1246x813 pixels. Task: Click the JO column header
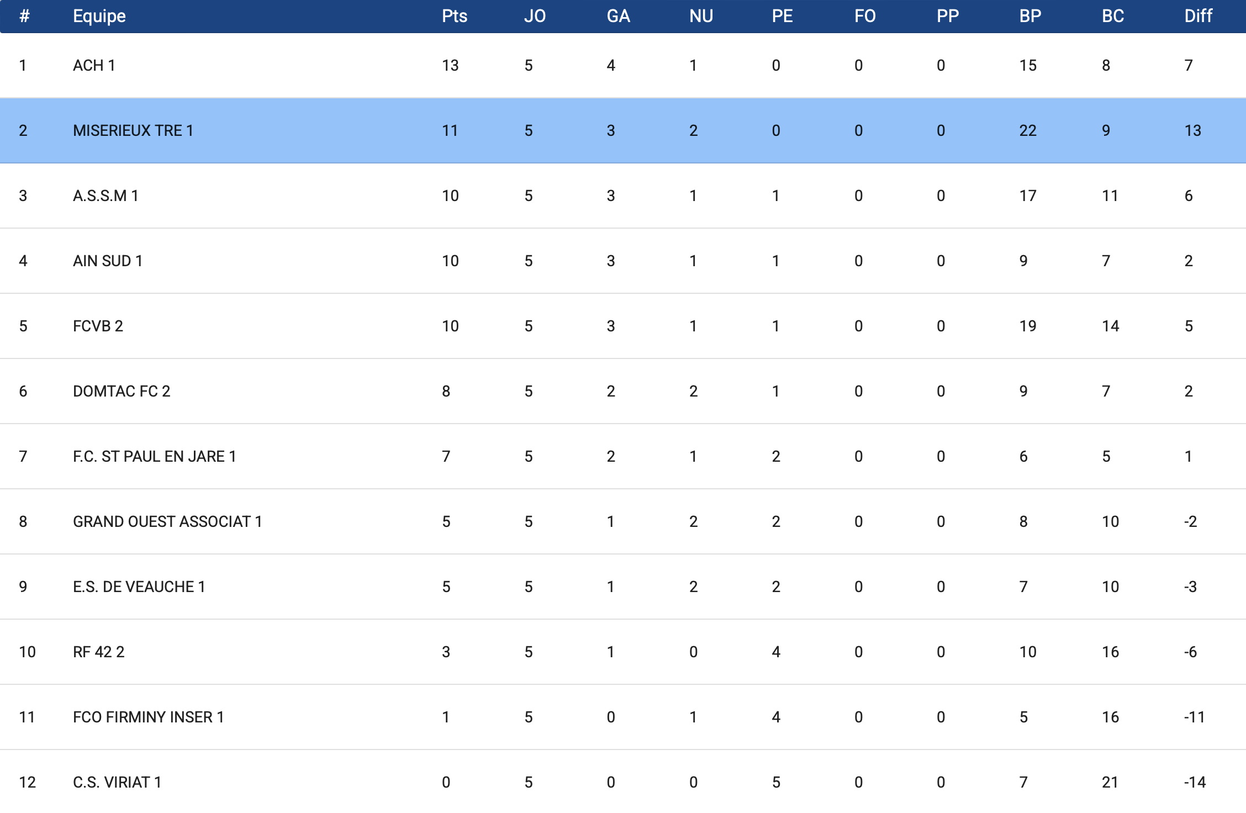pyautogui.click(x=535, y=16)
